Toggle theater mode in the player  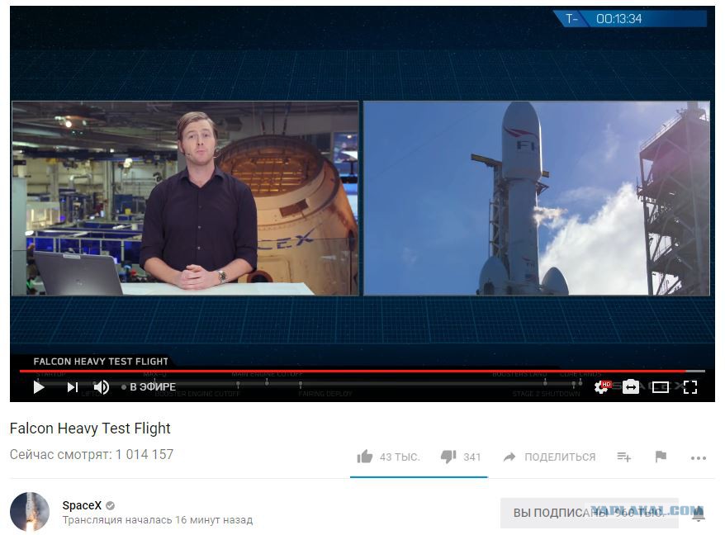click(x=661, y=387)
